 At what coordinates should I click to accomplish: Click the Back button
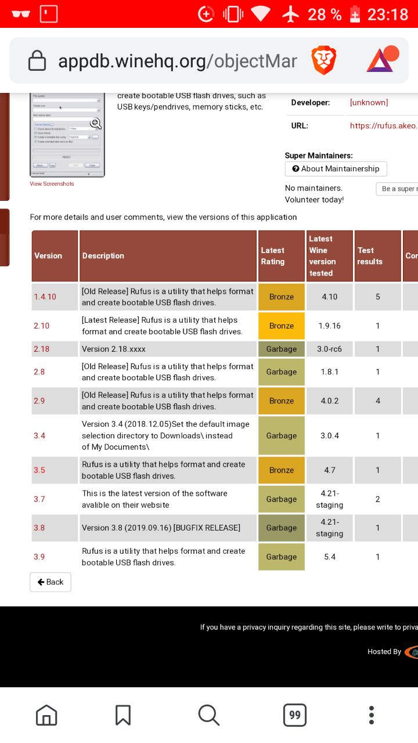click(x=51, y=582)
